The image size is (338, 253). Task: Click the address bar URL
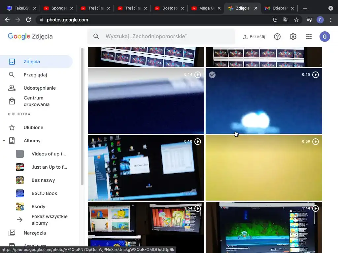click(x=67, y=20)
